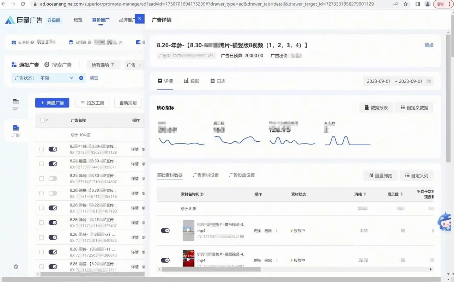Click the 日预算 coin icon

71,42
